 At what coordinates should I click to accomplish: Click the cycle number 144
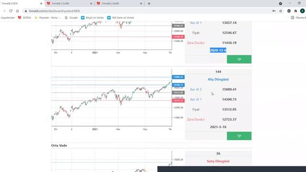pyautogui.click(x=218, y=72)
